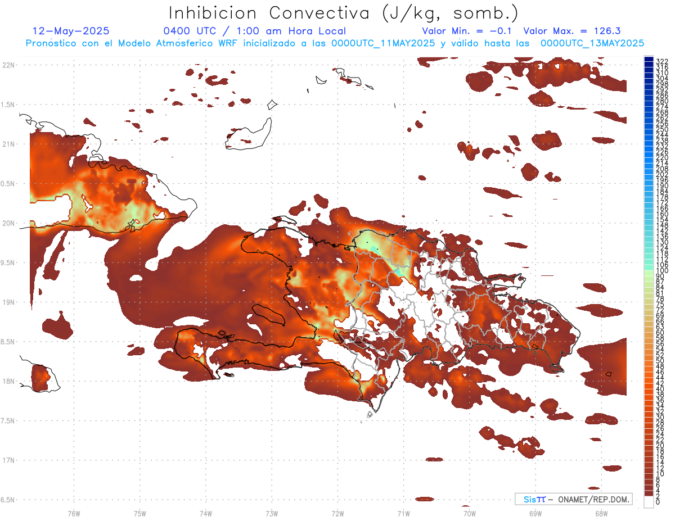Viewport: 675px width, 521px height.
Task: Click the '19N' latitude label
Action: coord(8,302)
